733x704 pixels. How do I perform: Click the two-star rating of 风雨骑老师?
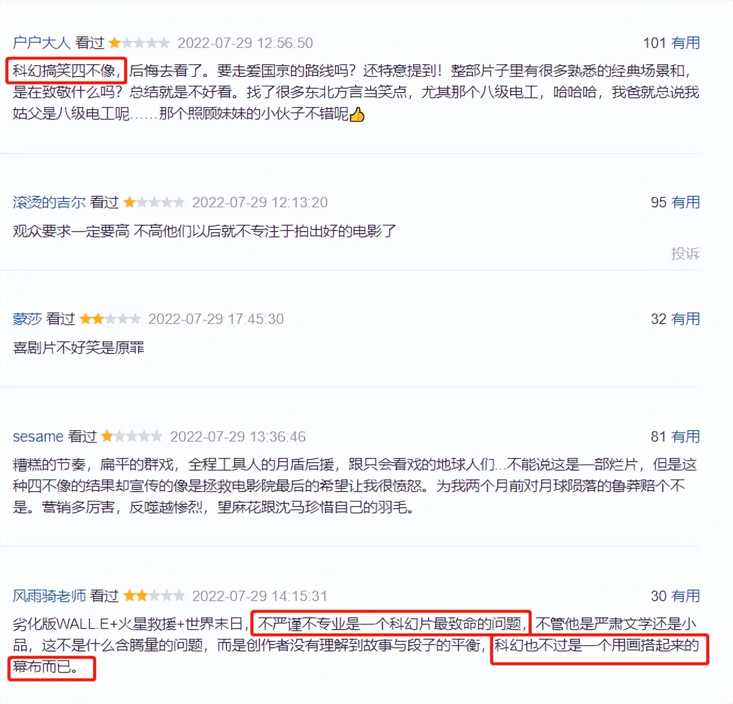click(x=154, y=595)
